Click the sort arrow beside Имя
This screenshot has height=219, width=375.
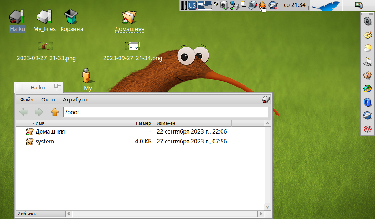33,123
